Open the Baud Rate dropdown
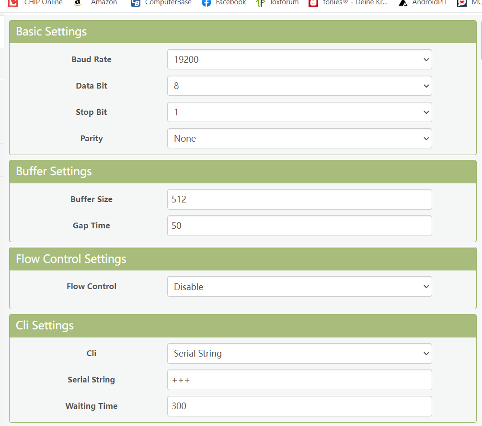 tap(299, 59)
